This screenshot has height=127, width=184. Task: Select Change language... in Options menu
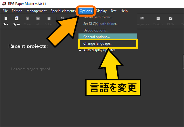coord(98,44)
